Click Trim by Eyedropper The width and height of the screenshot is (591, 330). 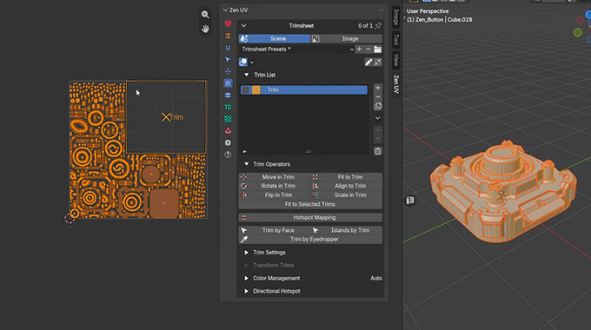coord(310,239)
